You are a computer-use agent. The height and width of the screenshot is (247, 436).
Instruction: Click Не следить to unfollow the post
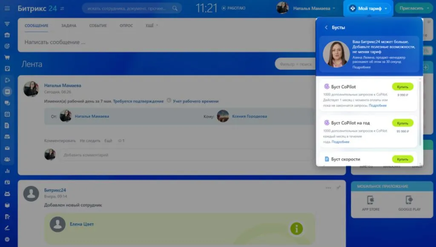(x=89, y=141)
